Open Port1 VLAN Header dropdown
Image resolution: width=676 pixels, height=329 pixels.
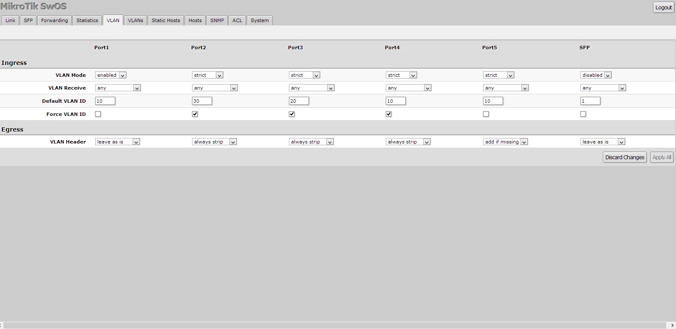pyautogui.click(x=117, y=142)
